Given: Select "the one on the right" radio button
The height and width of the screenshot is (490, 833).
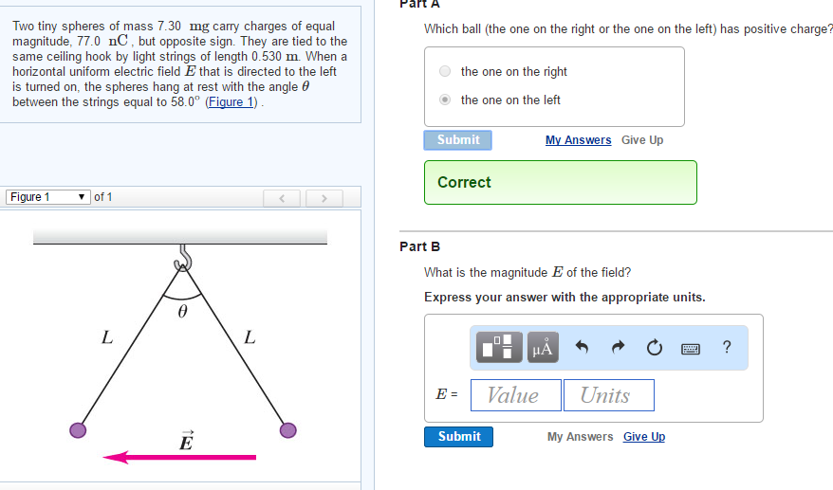Looking at the screenshot, I should pyautogui.click(x=445, y=71).
